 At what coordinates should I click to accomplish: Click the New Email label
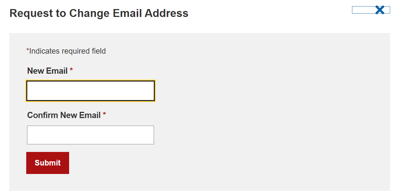coord(47,71)
